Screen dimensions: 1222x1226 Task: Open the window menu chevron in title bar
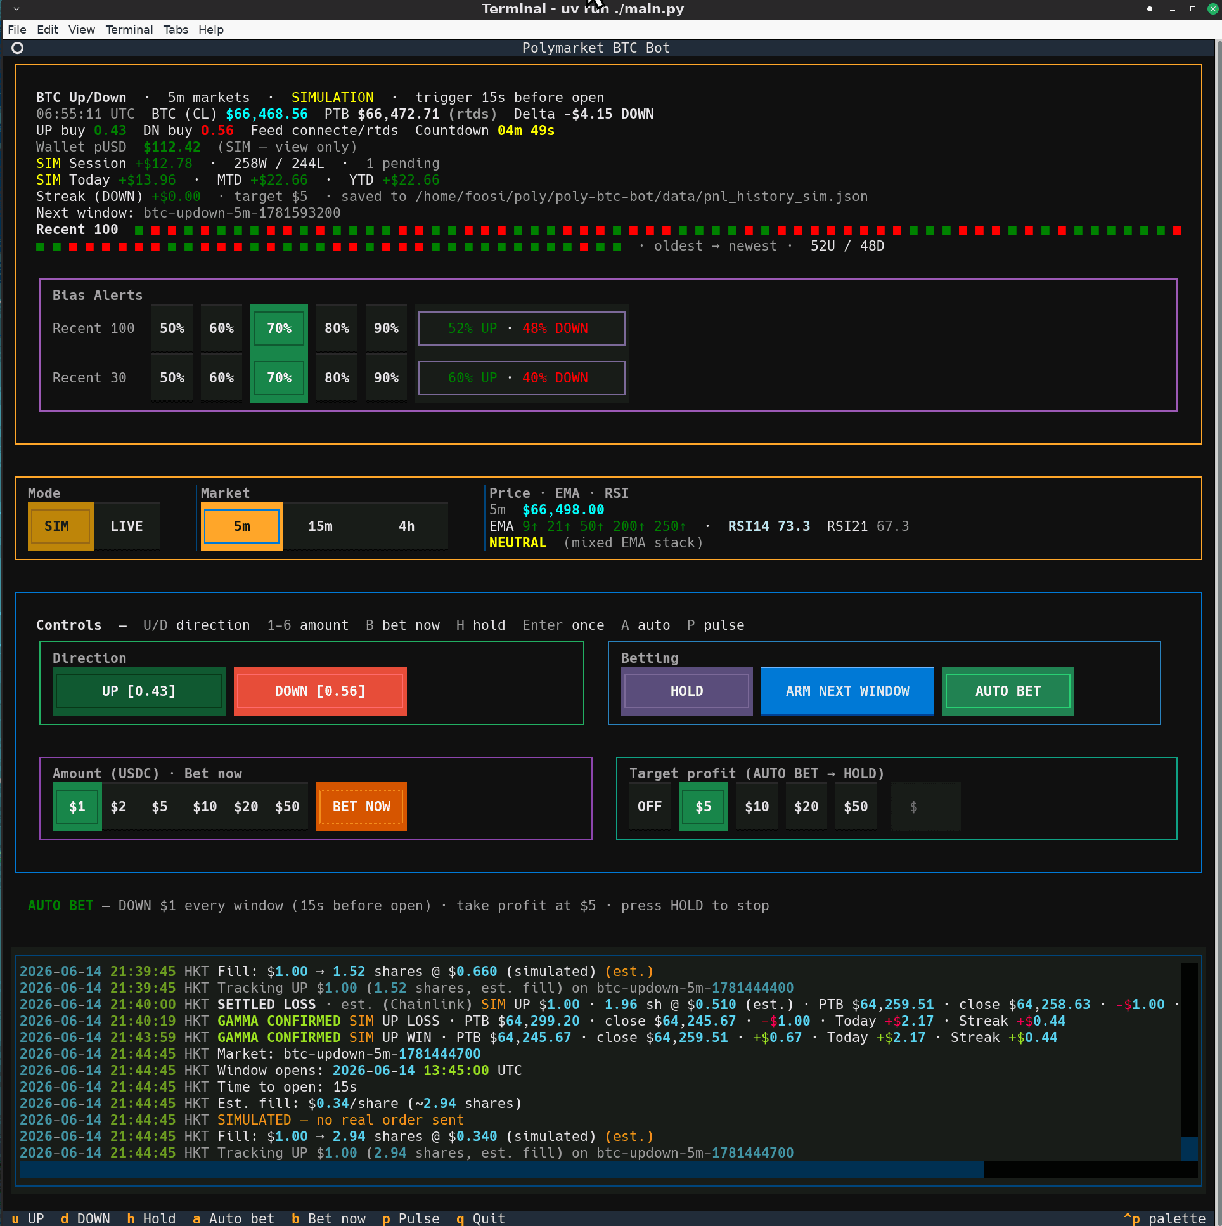(x=16, y=9)
